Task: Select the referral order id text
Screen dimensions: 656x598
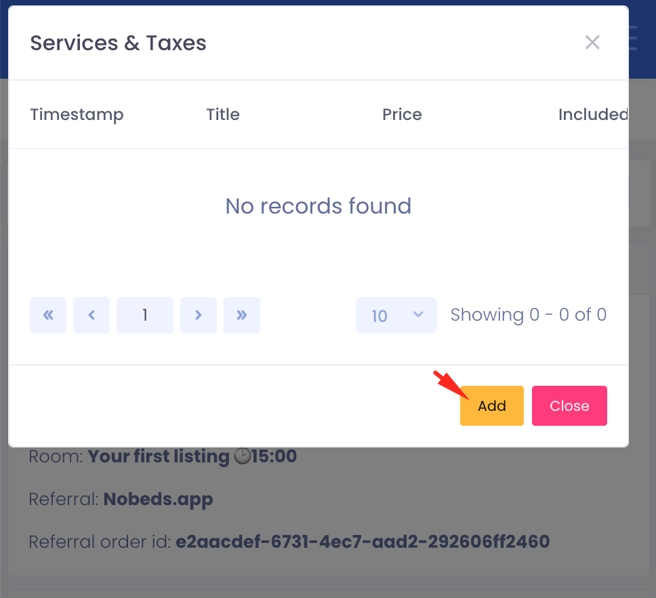Action: click(363, 541)
